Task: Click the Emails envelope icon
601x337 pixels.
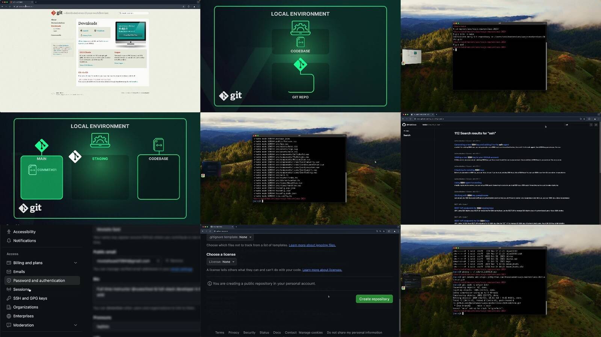Action: [9, 272]
